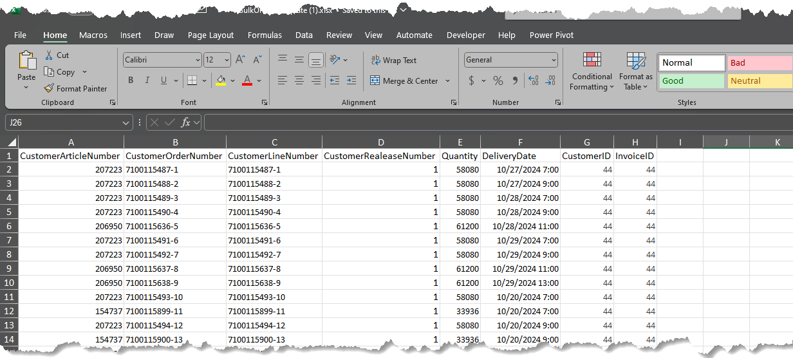Expand the General number format dropdown
Viewport: 793px width, 358px height.
pyautogui.click(x=554, y=60)
